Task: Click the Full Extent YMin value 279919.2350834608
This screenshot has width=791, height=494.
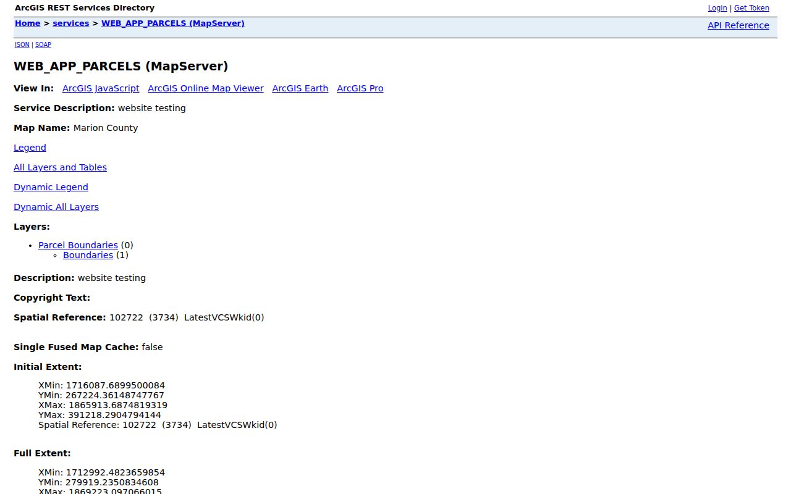Action: (x=112, y=482)
